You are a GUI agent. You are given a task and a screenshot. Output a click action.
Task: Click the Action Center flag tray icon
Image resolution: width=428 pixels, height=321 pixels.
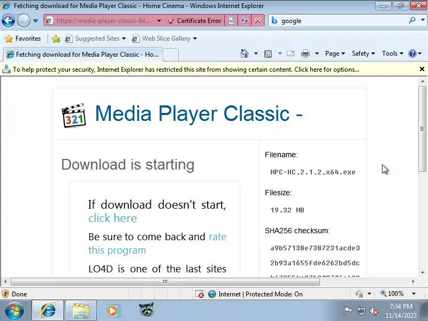click(348, 311)
